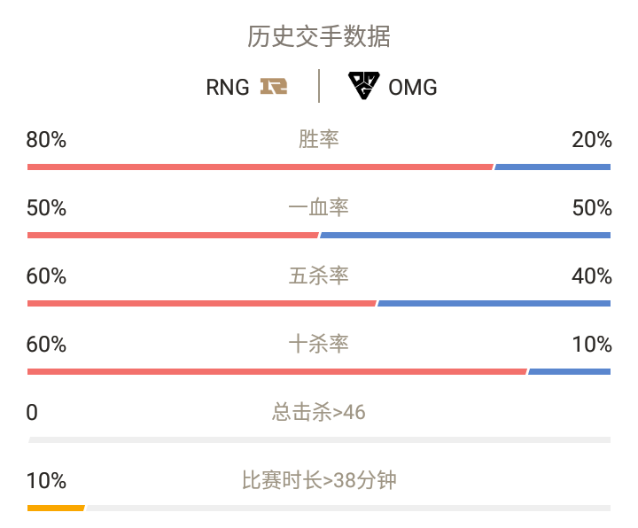Viewport: 638px width, 528px height.
Task: Click the blue 一血率 bar segment
Action: (x=465, y=235)
